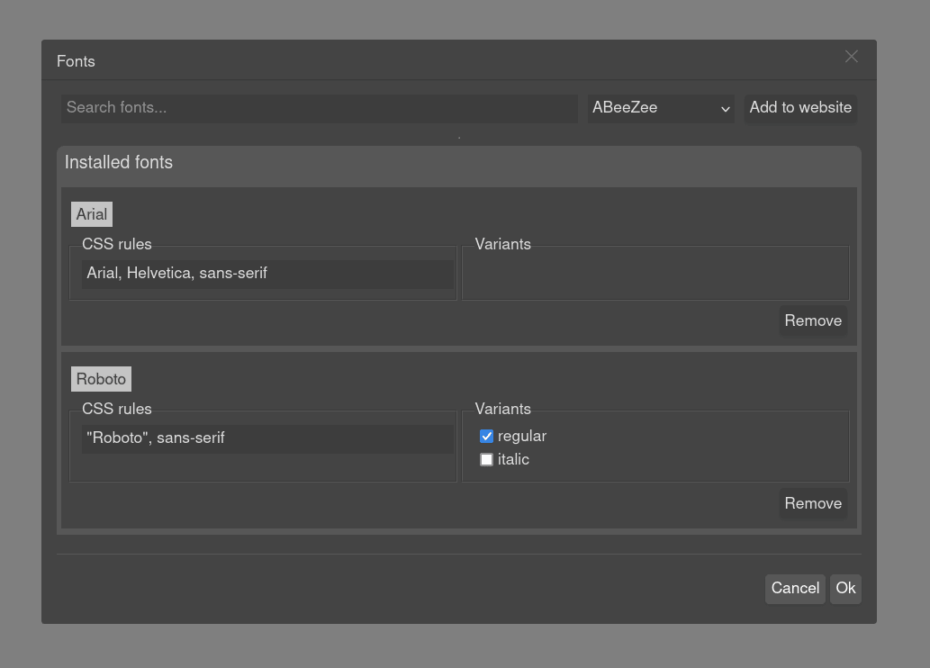Cancel the Fonts dialog
This screenshot has width=930, height=668.
click(x=795, y=588)
